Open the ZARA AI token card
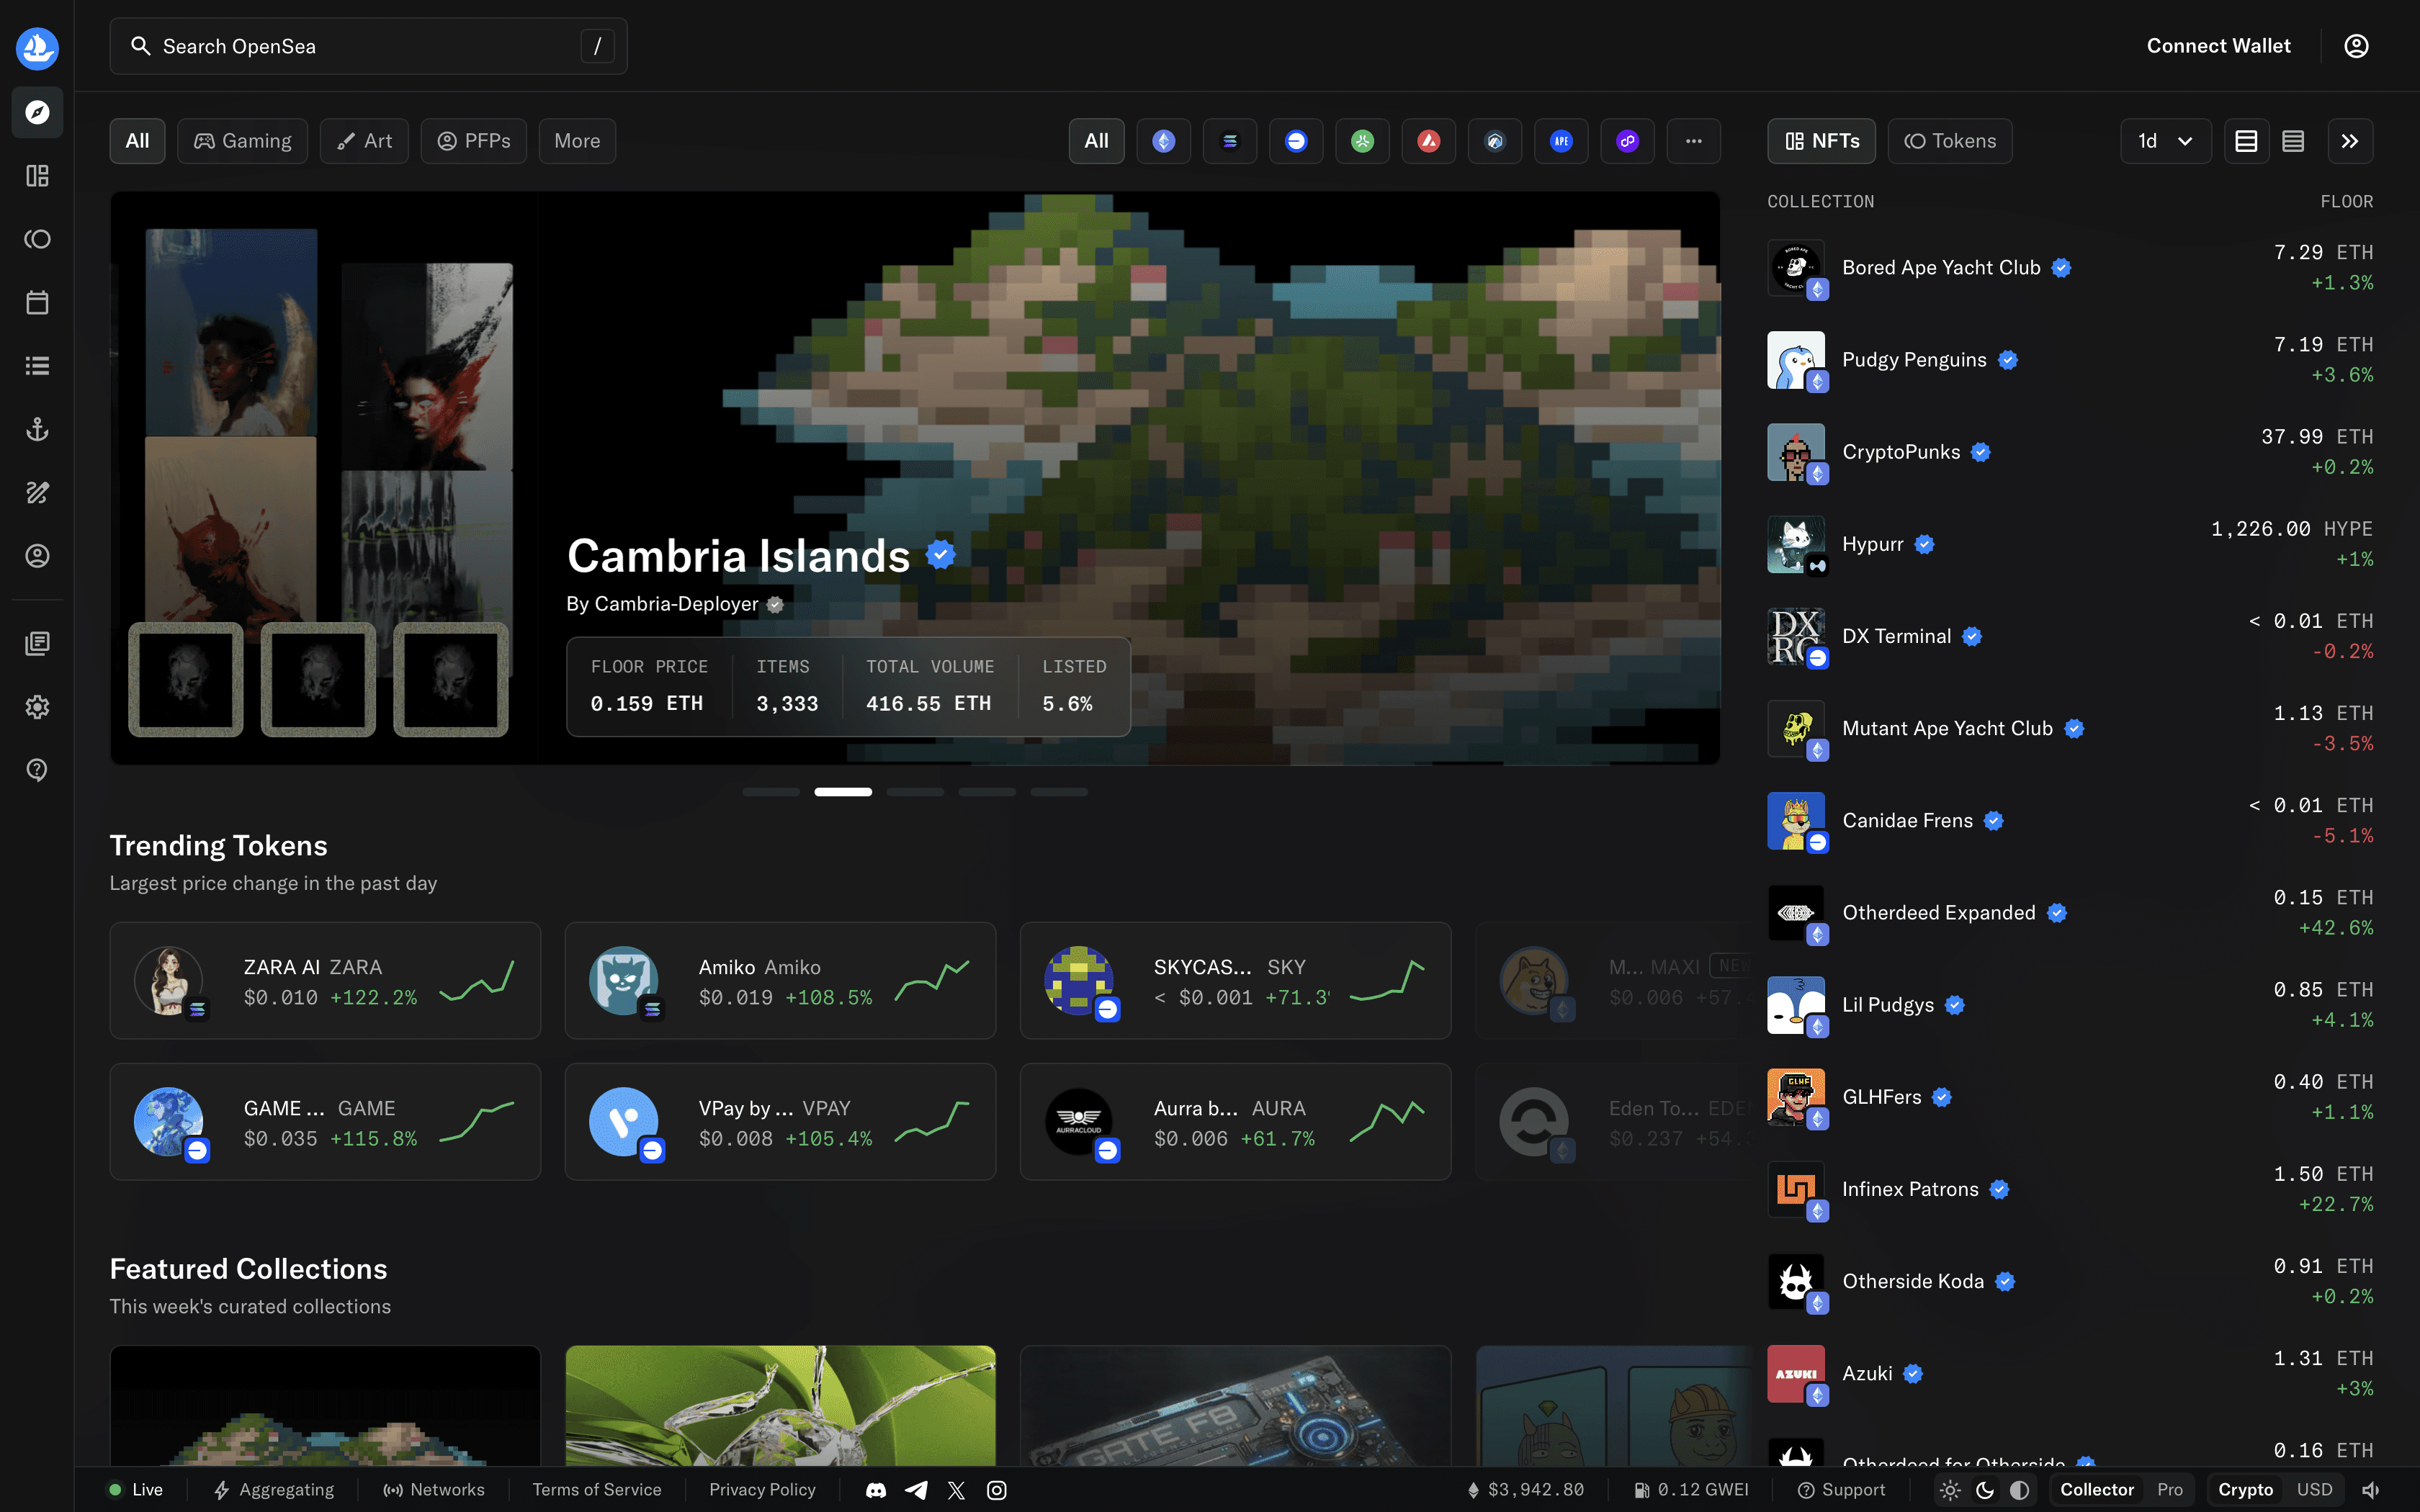2420x1512 pixels. (x=325, y=981)
